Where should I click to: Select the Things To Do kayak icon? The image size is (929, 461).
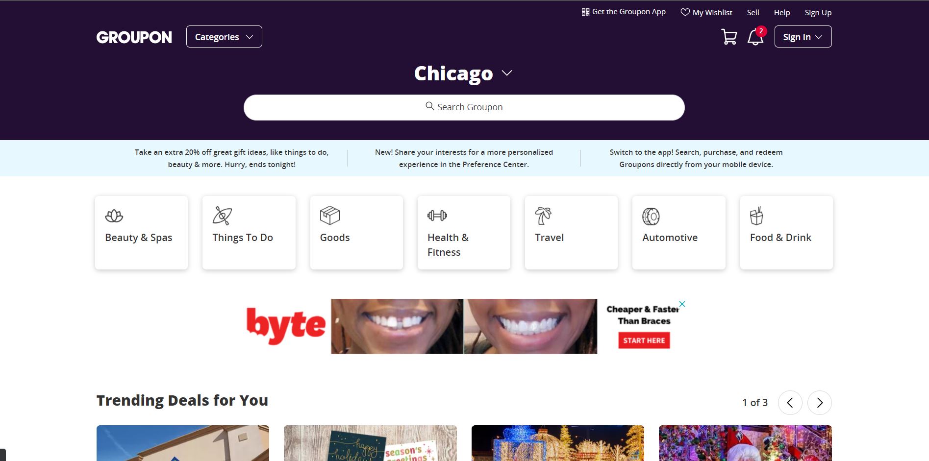tap(222, 216)
